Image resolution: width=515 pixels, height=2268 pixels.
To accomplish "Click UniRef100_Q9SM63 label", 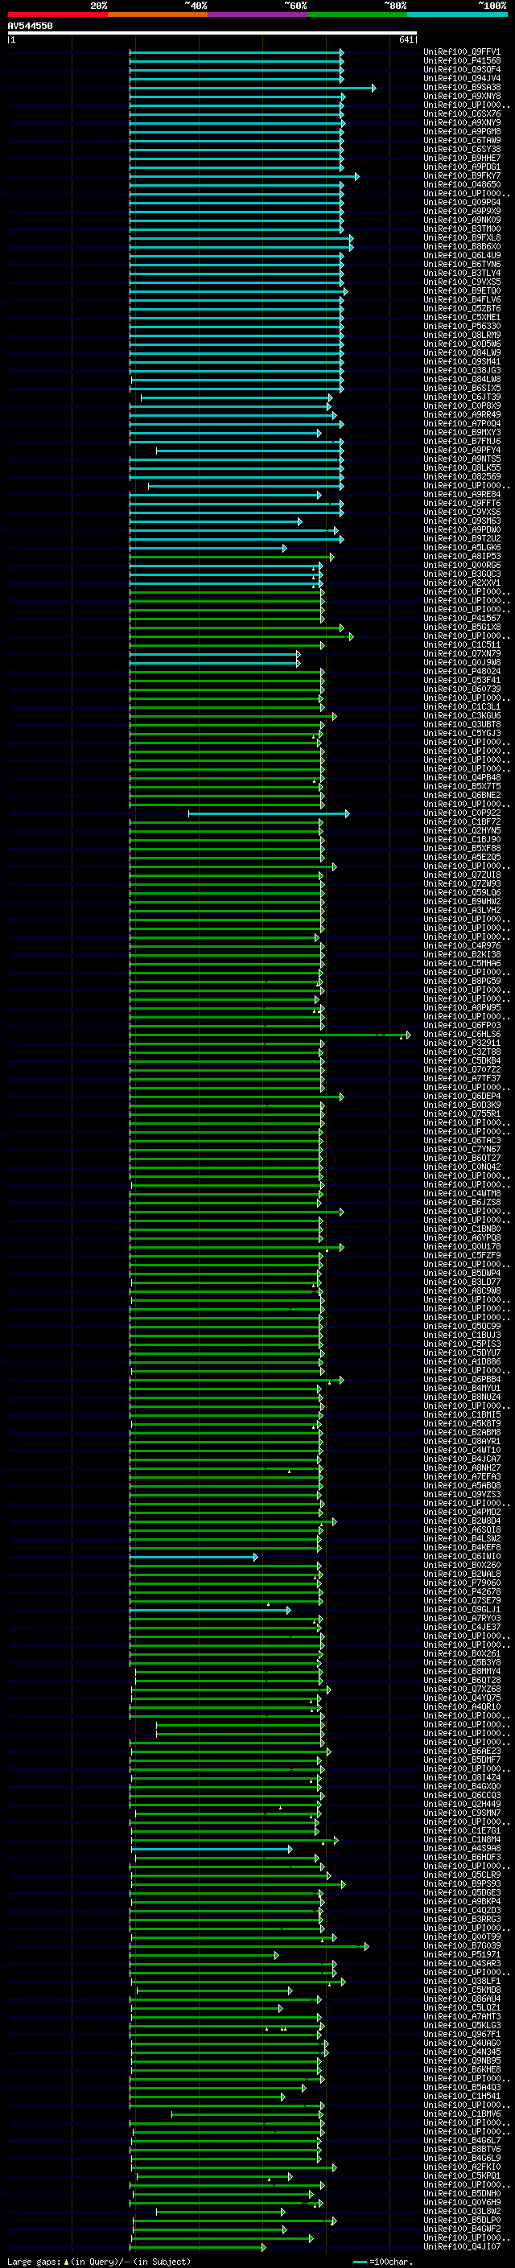I will tap(462, 521).
